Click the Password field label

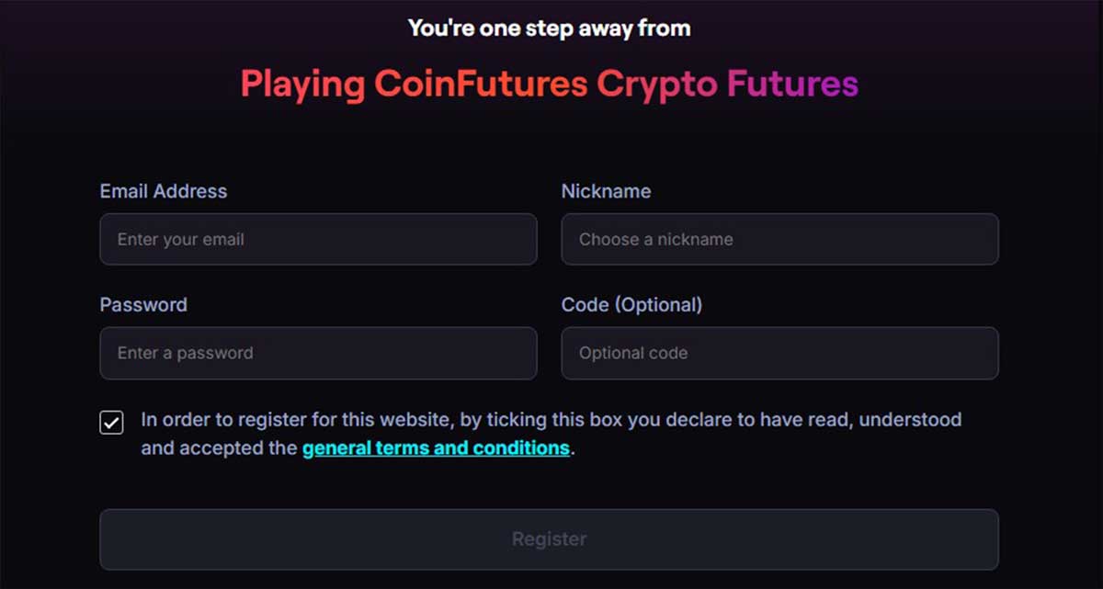tap(143, 304)
